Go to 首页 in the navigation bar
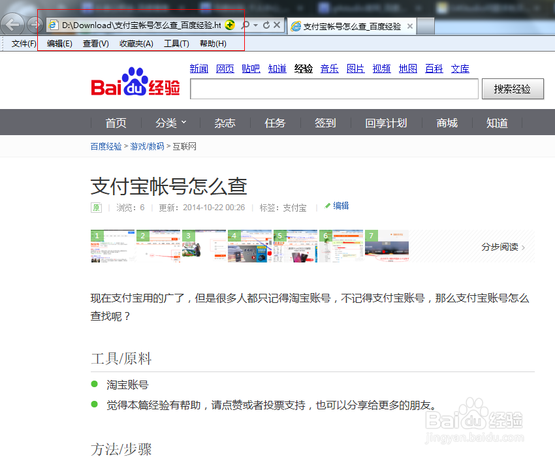 coord(116,123)
